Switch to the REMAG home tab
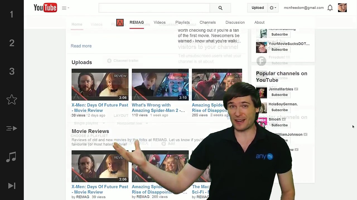This screenshot has width=357, height=200. point(137,22)
